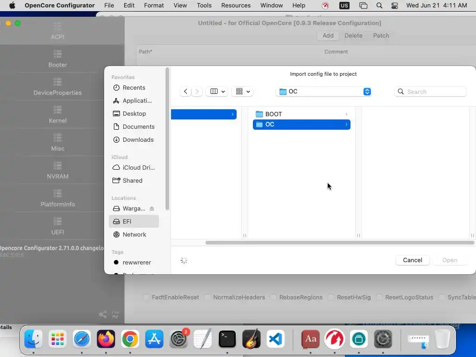Open column view mode dropdown
Image resolution: width=476 pixels, height=357 pixels.
(217, 92)
